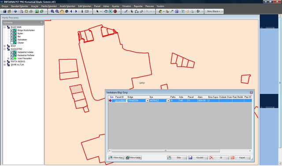Click the landscape image toolbar icon
The height and width of the screenshot is (166, 282).
[37, 11]
